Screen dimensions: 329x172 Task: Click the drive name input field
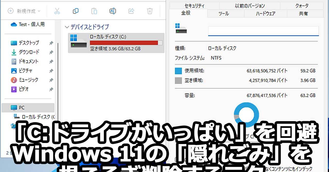coord(263,31)
